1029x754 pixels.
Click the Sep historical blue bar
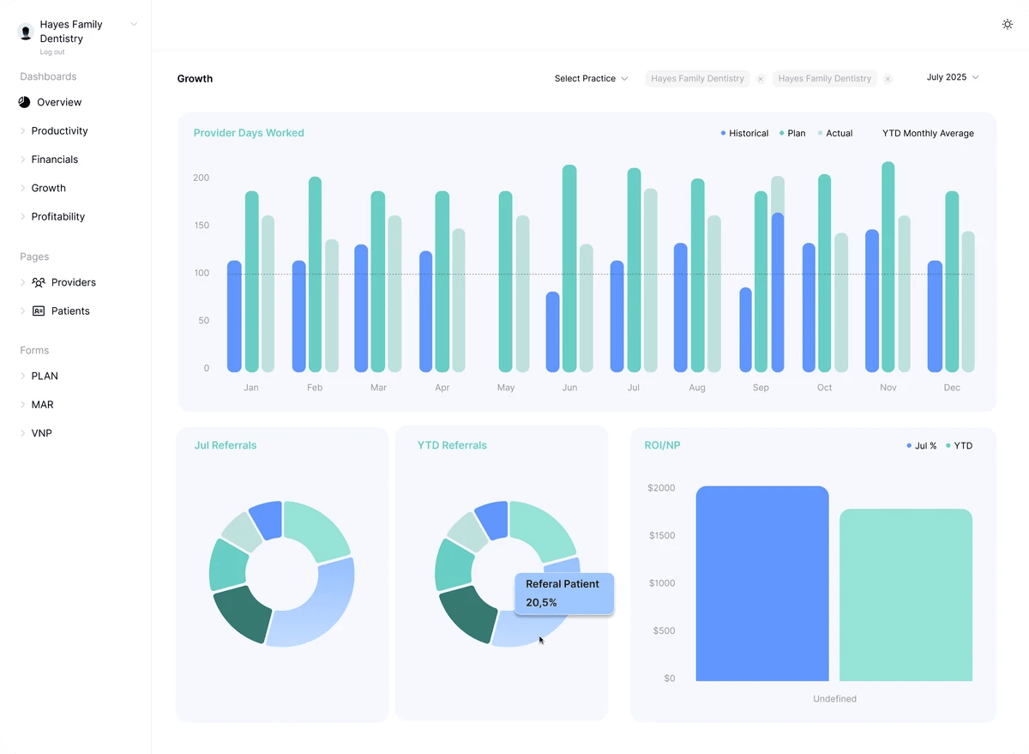coord(745,329)
